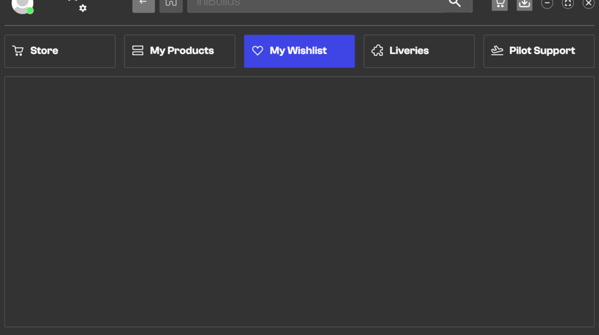Click the puzzle piece Liveries icon
Viewport: 599px width, 335px height.
pos(377,51)
